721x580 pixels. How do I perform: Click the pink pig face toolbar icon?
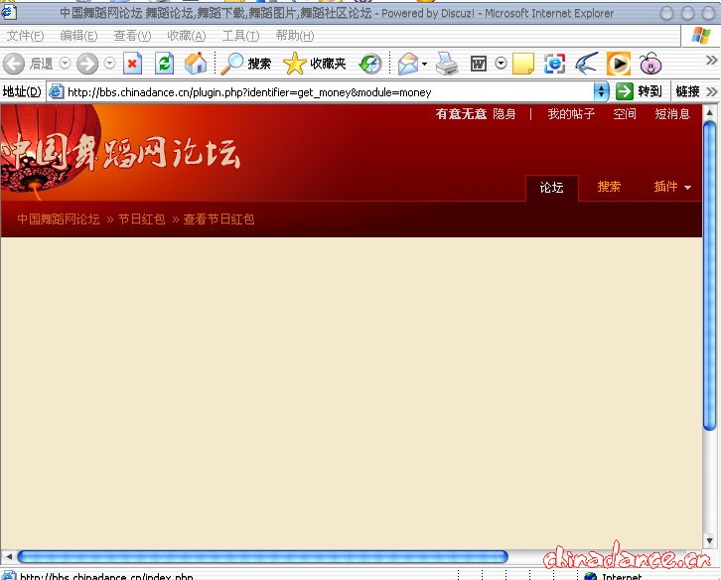click(x=650, y=64)
